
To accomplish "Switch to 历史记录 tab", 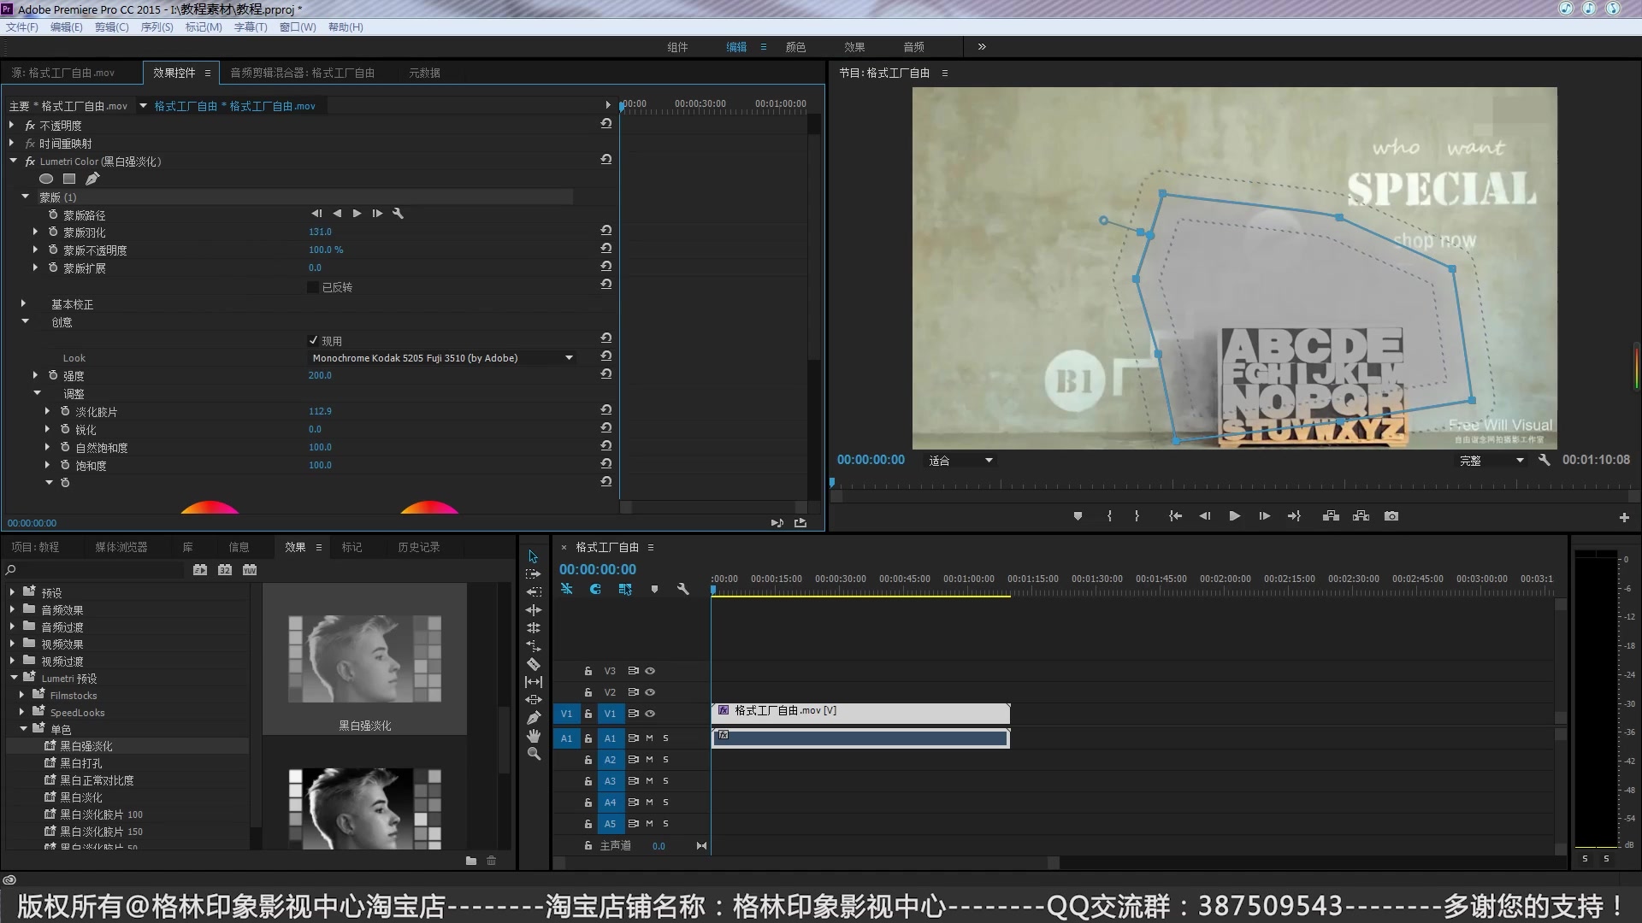I will (x=418, y=547).
